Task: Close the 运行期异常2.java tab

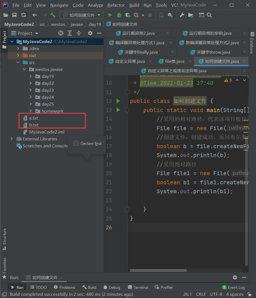Action: pyautogui.click(x=167, y=33)
